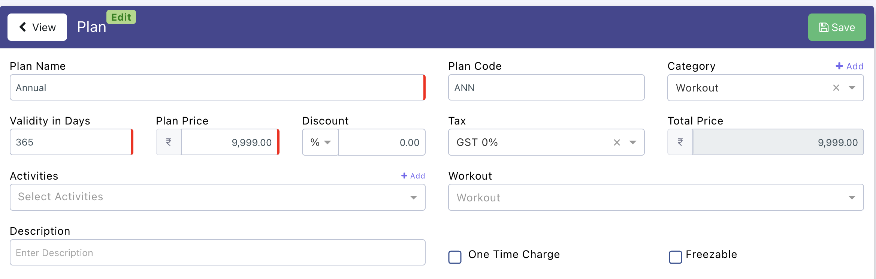Save the plan with the Save button
The width and height of the screenshot is (876, 279).
pyautogui.click(x=837, y=27)
